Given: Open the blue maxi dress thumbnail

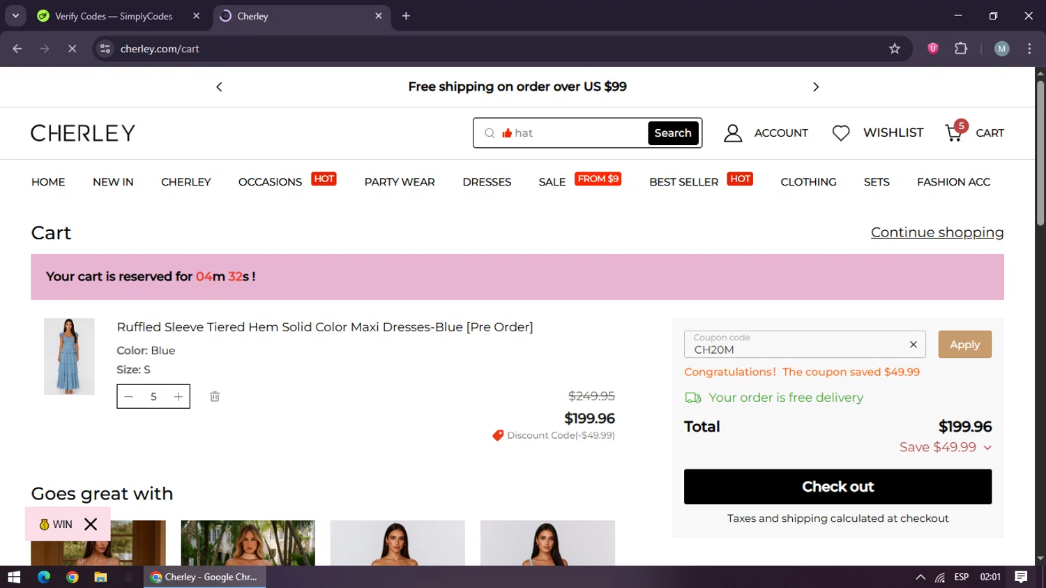Looking at the screenshot, I should click(x=69, y=356).
